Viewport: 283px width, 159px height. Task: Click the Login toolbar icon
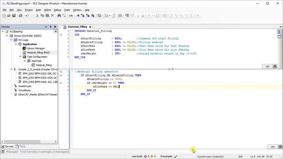(127, 16)
